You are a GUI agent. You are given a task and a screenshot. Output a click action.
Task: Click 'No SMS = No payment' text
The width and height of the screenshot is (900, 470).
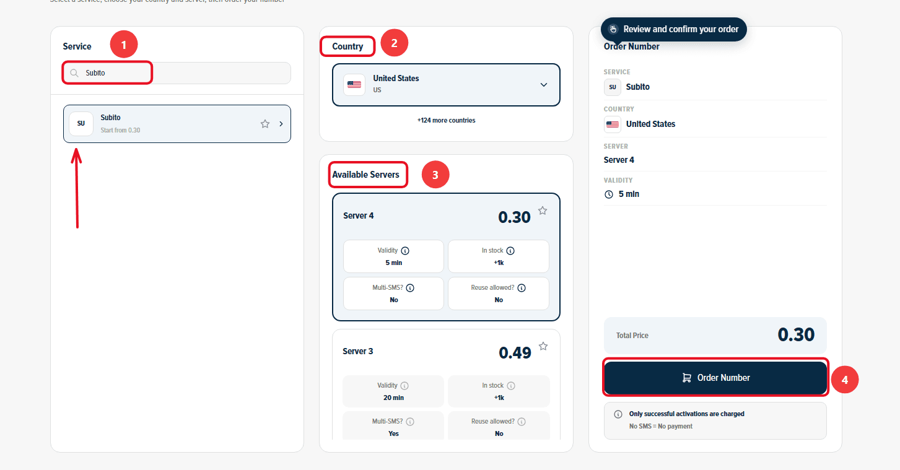click(661, 426)
